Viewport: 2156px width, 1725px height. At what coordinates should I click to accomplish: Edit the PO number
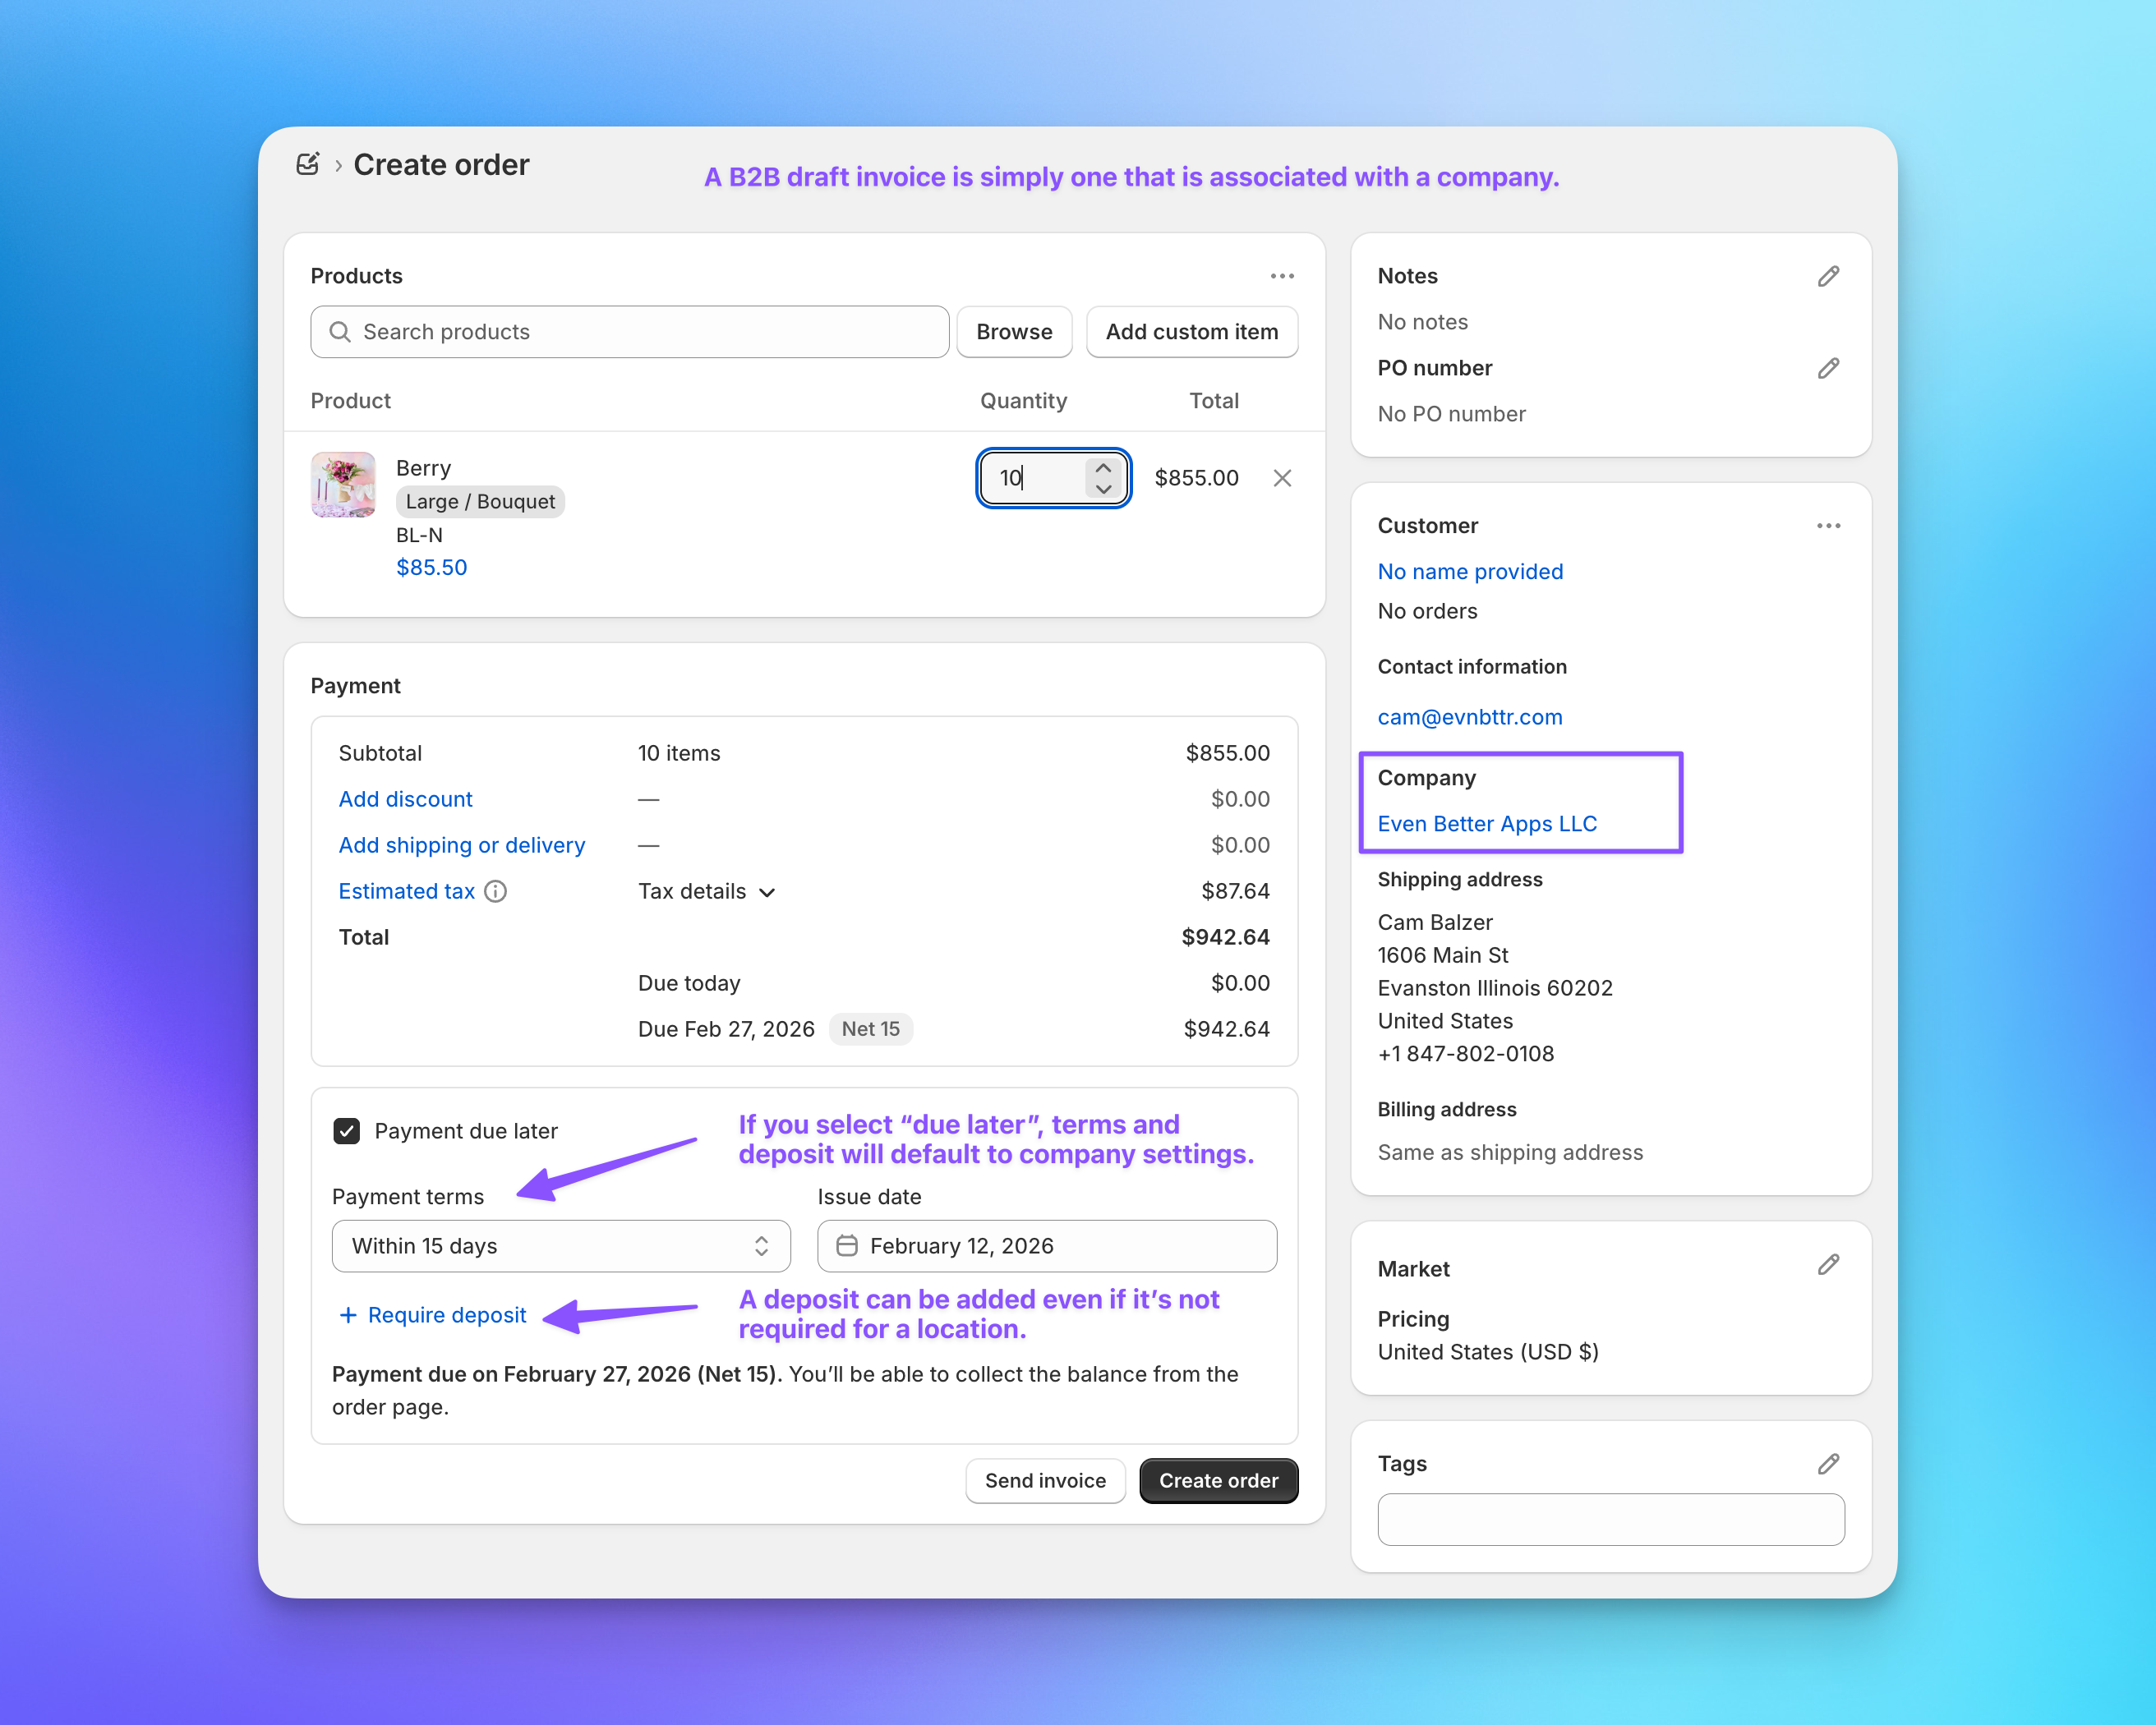click(1828, 368)
